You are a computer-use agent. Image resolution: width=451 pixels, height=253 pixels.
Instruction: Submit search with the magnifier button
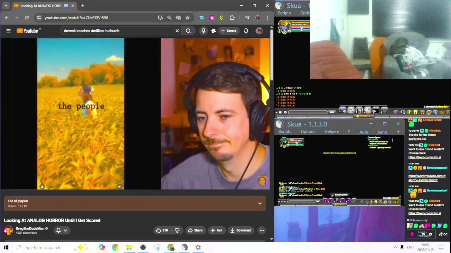pyautogui.click(x=188, y=31)
